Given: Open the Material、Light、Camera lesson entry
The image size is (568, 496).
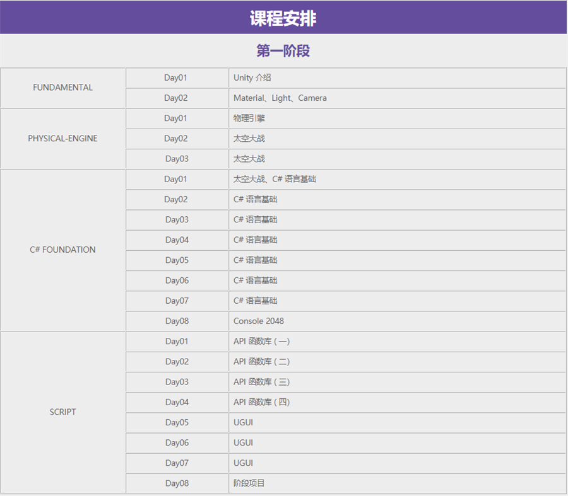Looking at the screenshot, I should [x=280, y=98].
